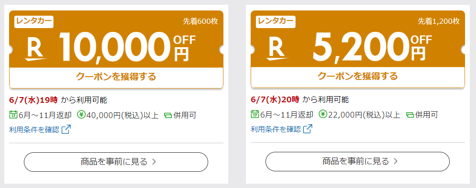Click the Rakuten R logo on the 5,200円 coupon
The image size is (476, 188).
(x=277, y=49)
